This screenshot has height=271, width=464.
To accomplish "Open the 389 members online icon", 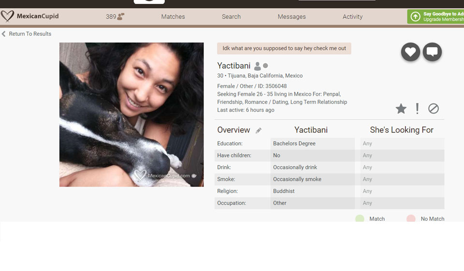I will pyautogui.click(x=120, y=16).
